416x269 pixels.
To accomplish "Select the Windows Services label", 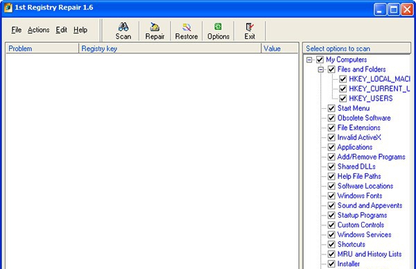I will click(364, 235).
